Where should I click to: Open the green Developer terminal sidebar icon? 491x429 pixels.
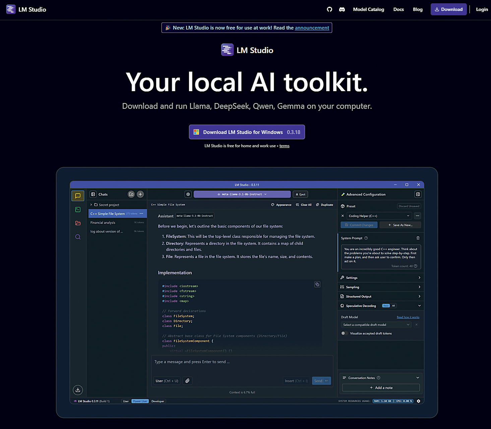(78, 209)
